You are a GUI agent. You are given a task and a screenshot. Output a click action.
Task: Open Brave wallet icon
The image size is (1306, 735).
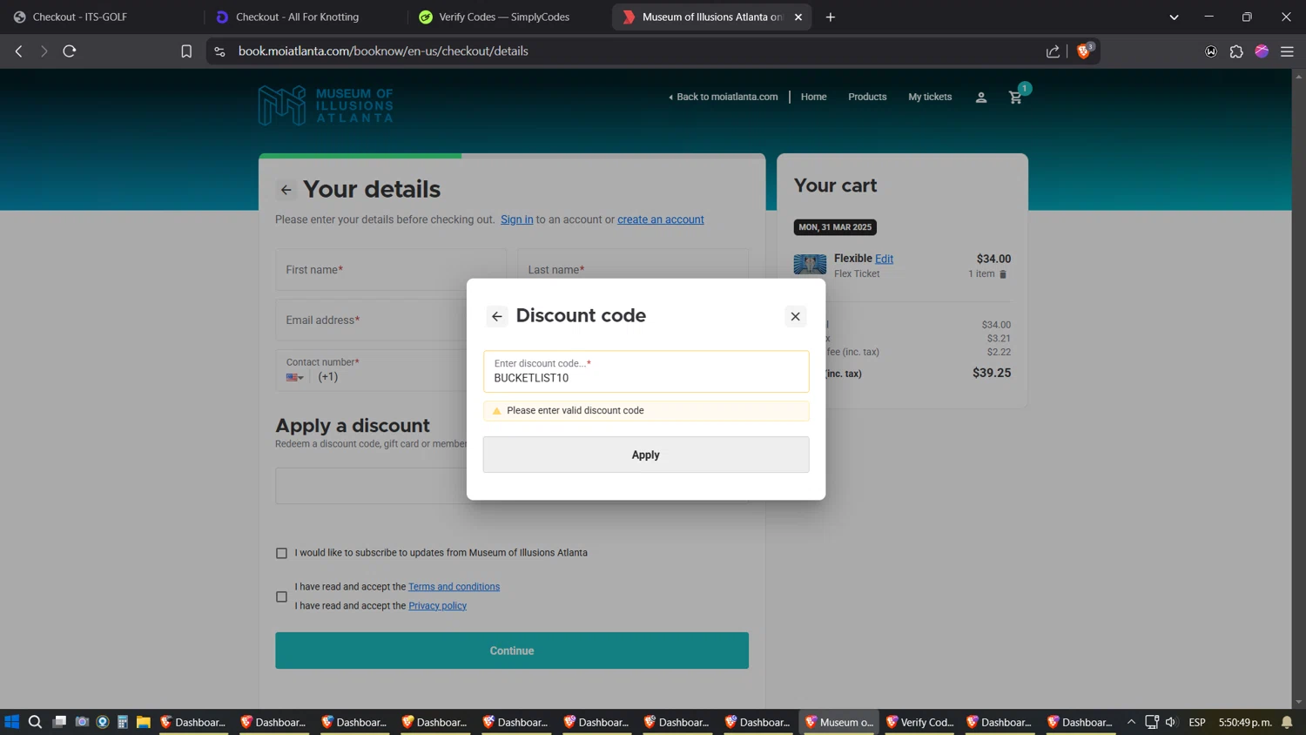point(1211,51)
